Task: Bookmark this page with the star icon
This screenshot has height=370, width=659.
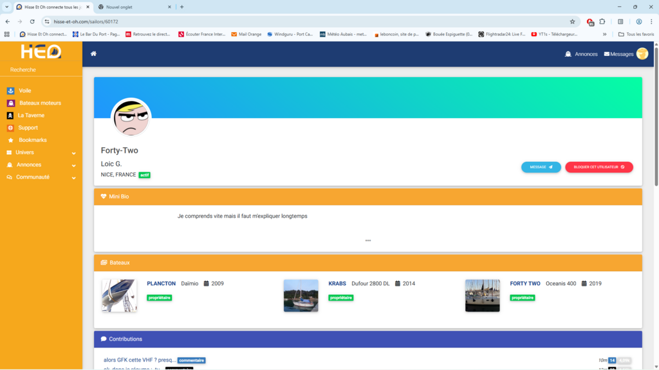Action: [572, 21]
